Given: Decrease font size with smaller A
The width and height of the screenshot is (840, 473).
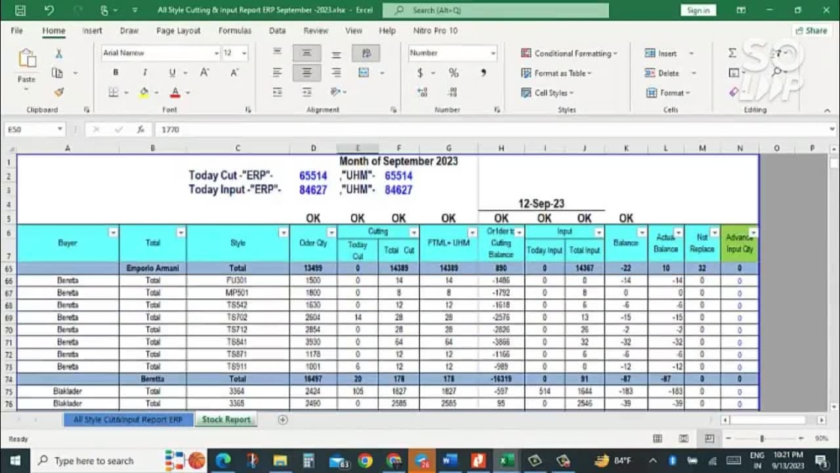Looking at the screenshot, I should 234,72.
